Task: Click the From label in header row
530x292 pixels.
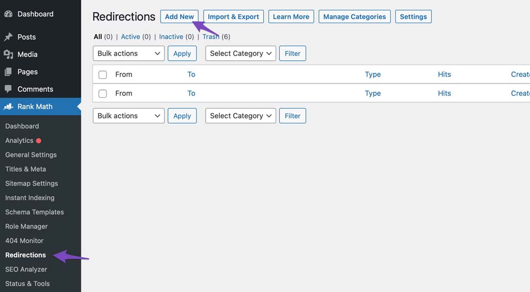Action: coord(123,75)
